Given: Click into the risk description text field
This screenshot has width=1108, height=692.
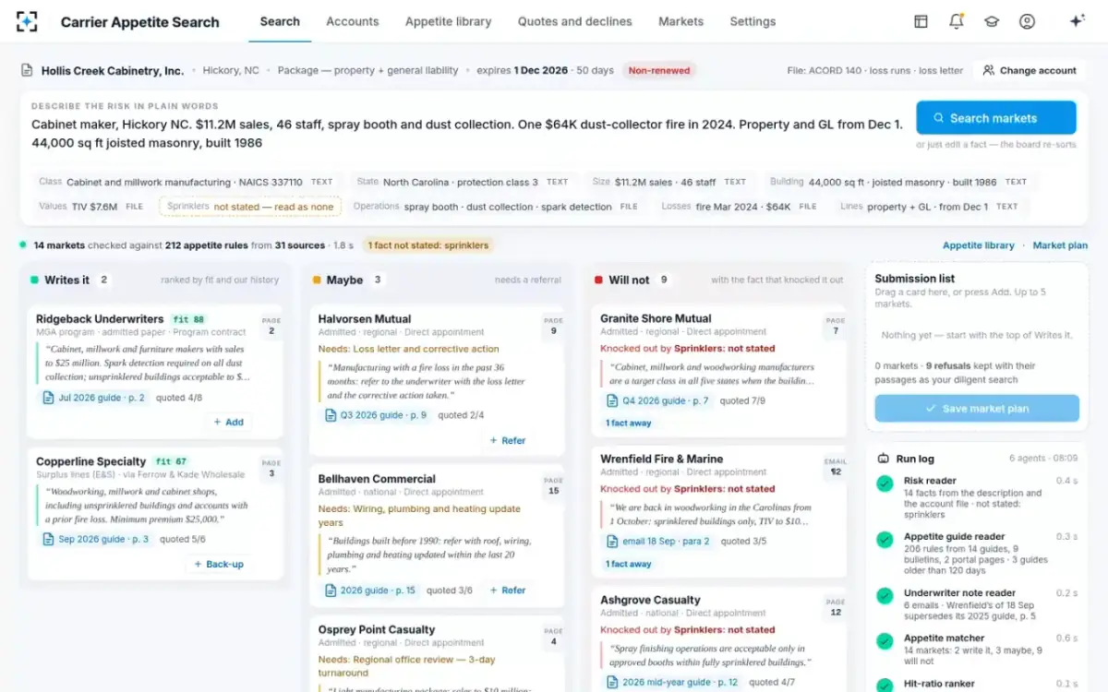Looking at the screenshot, I should click(x=467, y=134).
